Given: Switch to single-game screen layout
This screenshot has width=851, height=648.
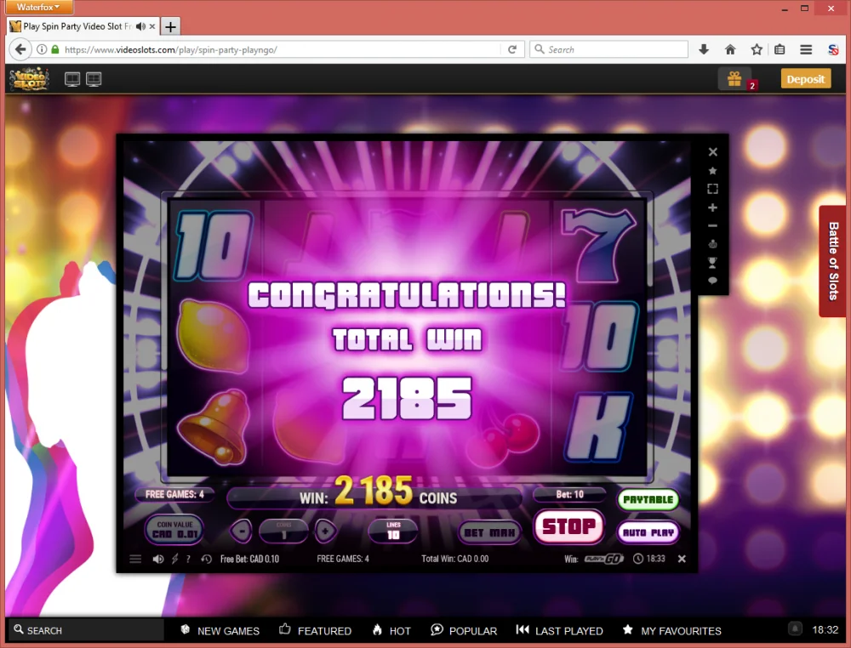Looking at the screenshot, I should (72, 79).
